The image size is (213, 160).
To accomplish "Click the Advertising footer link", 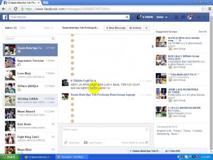I will 163,134.
